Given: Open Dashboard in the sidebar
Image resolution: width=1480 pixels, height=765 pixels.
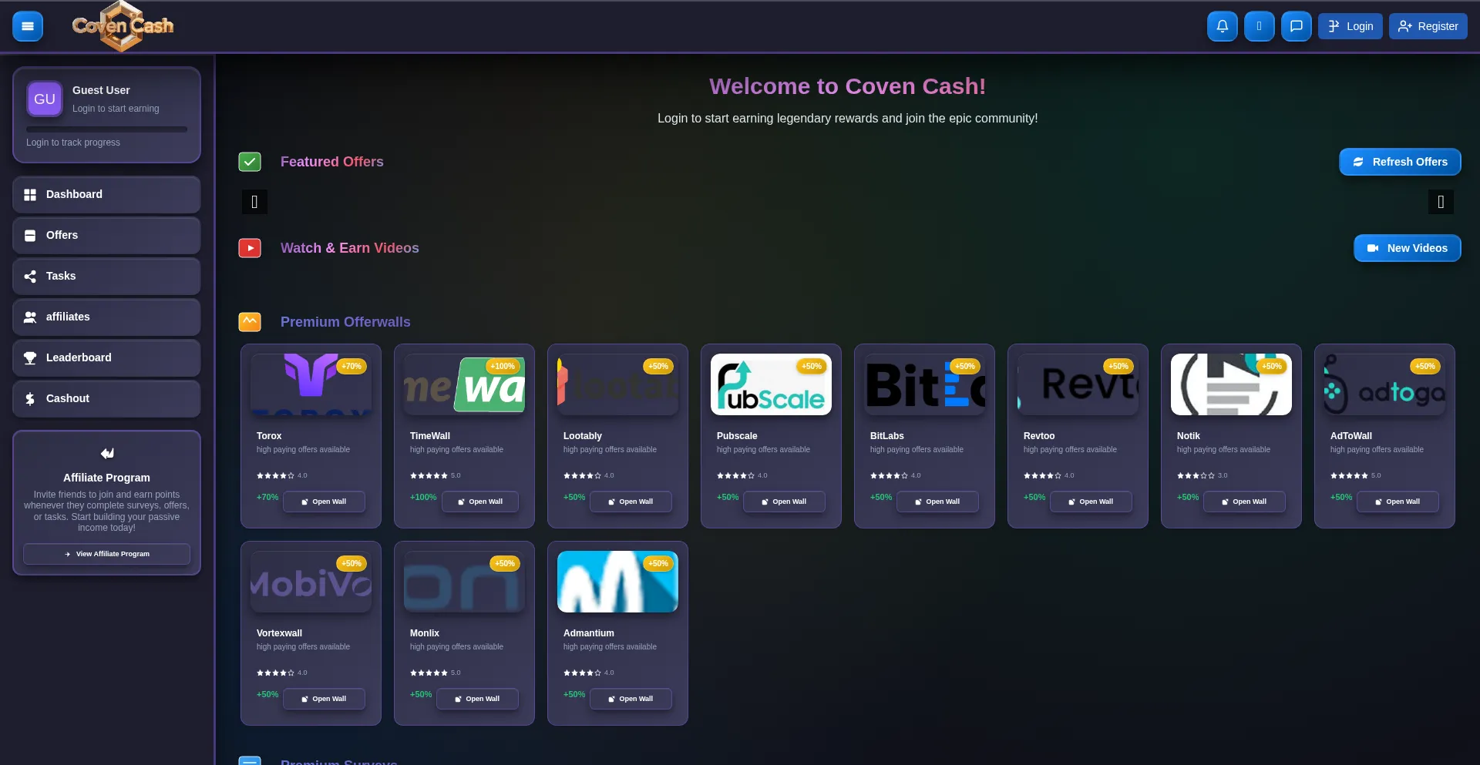Looking at the screenshot, I should (x=106, y=194).
